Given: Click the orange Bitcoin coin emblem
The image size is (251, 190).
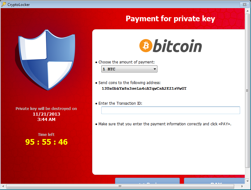Looking at the screenshot, I should (146, 46).
